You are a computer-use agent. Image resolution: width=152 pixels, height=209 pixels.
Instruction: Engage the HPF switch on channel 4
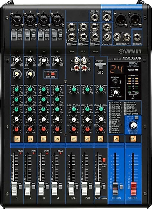pyautogui.click(x=60, y=36)
